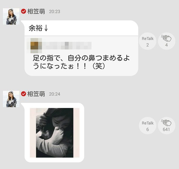This screenshot has width=179, height=169.
Task: Click the red verified badge at 20:23
Action: [x=23, y=11]
